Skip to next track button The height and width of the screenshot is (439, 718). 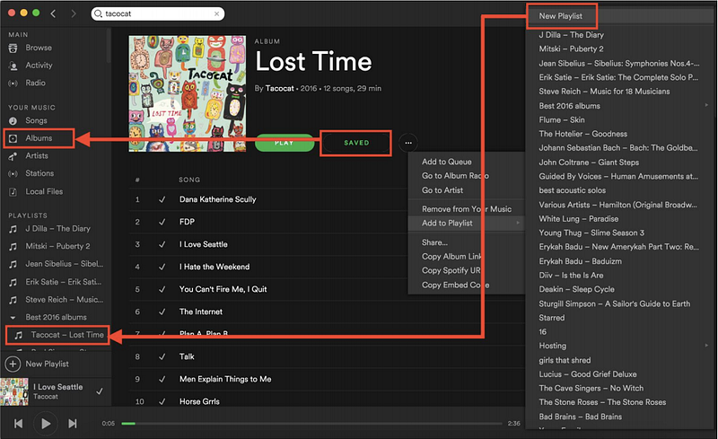tap(73, 424)
